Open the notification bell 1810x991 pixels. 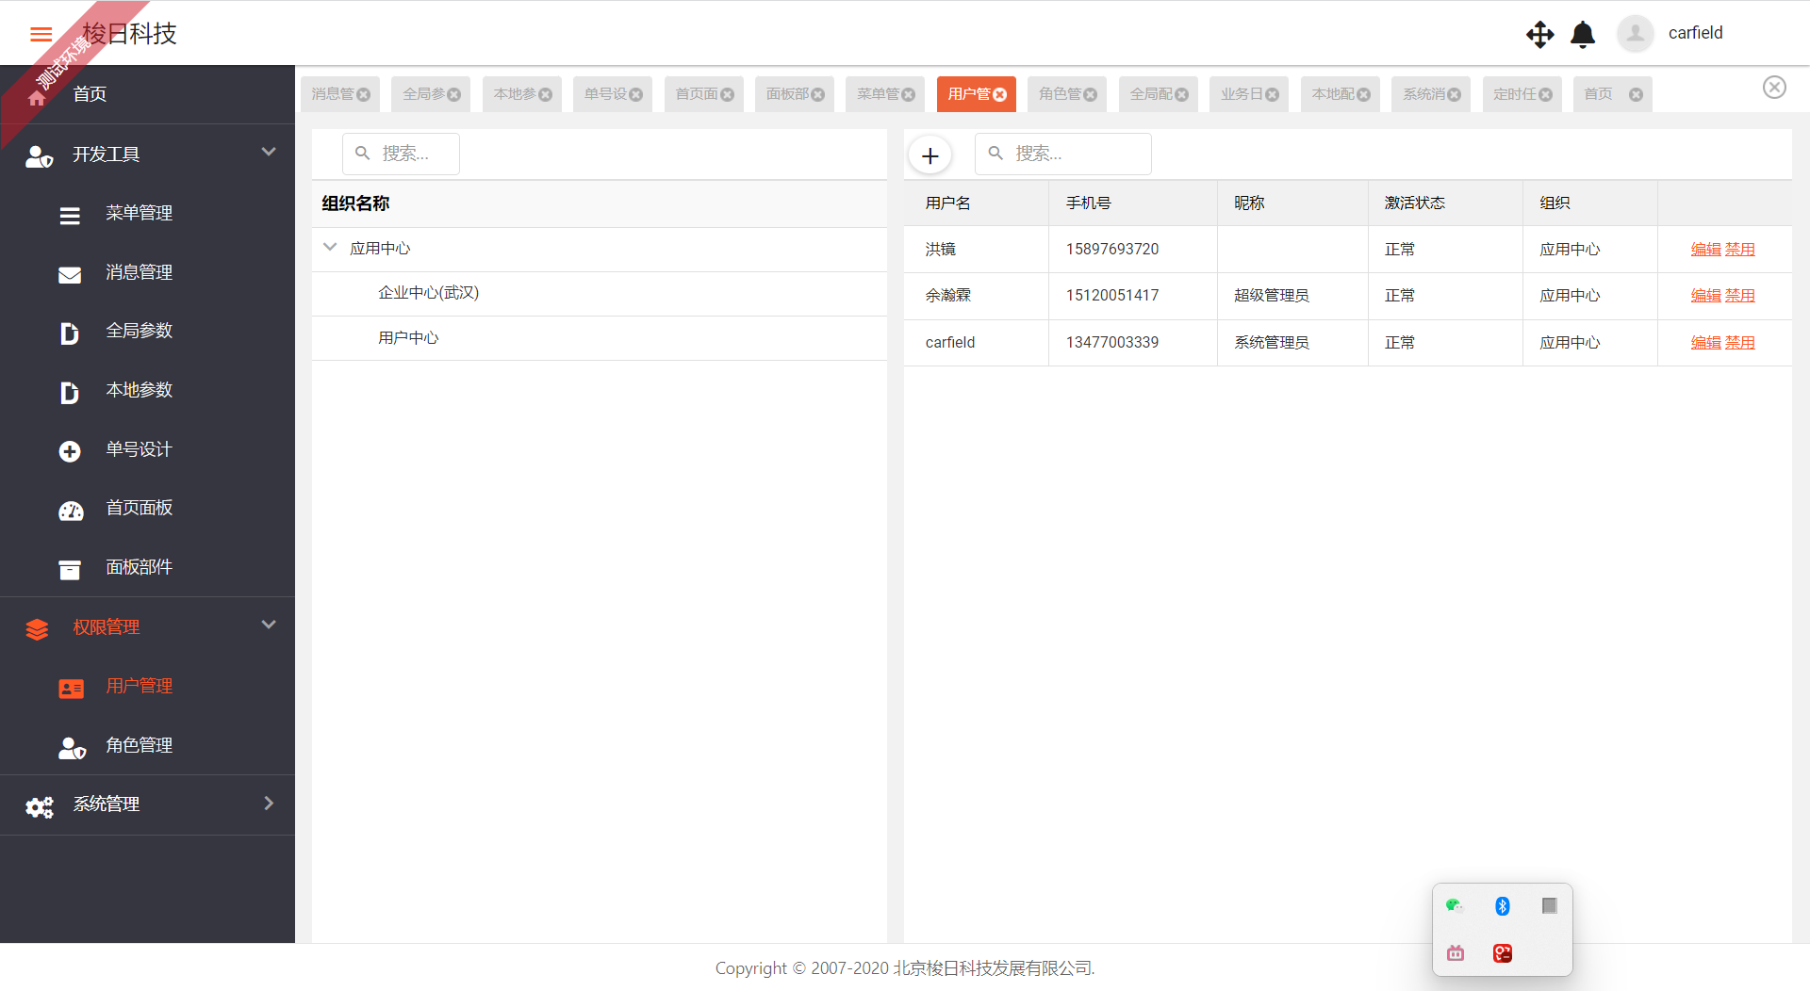coord(1583,35)
